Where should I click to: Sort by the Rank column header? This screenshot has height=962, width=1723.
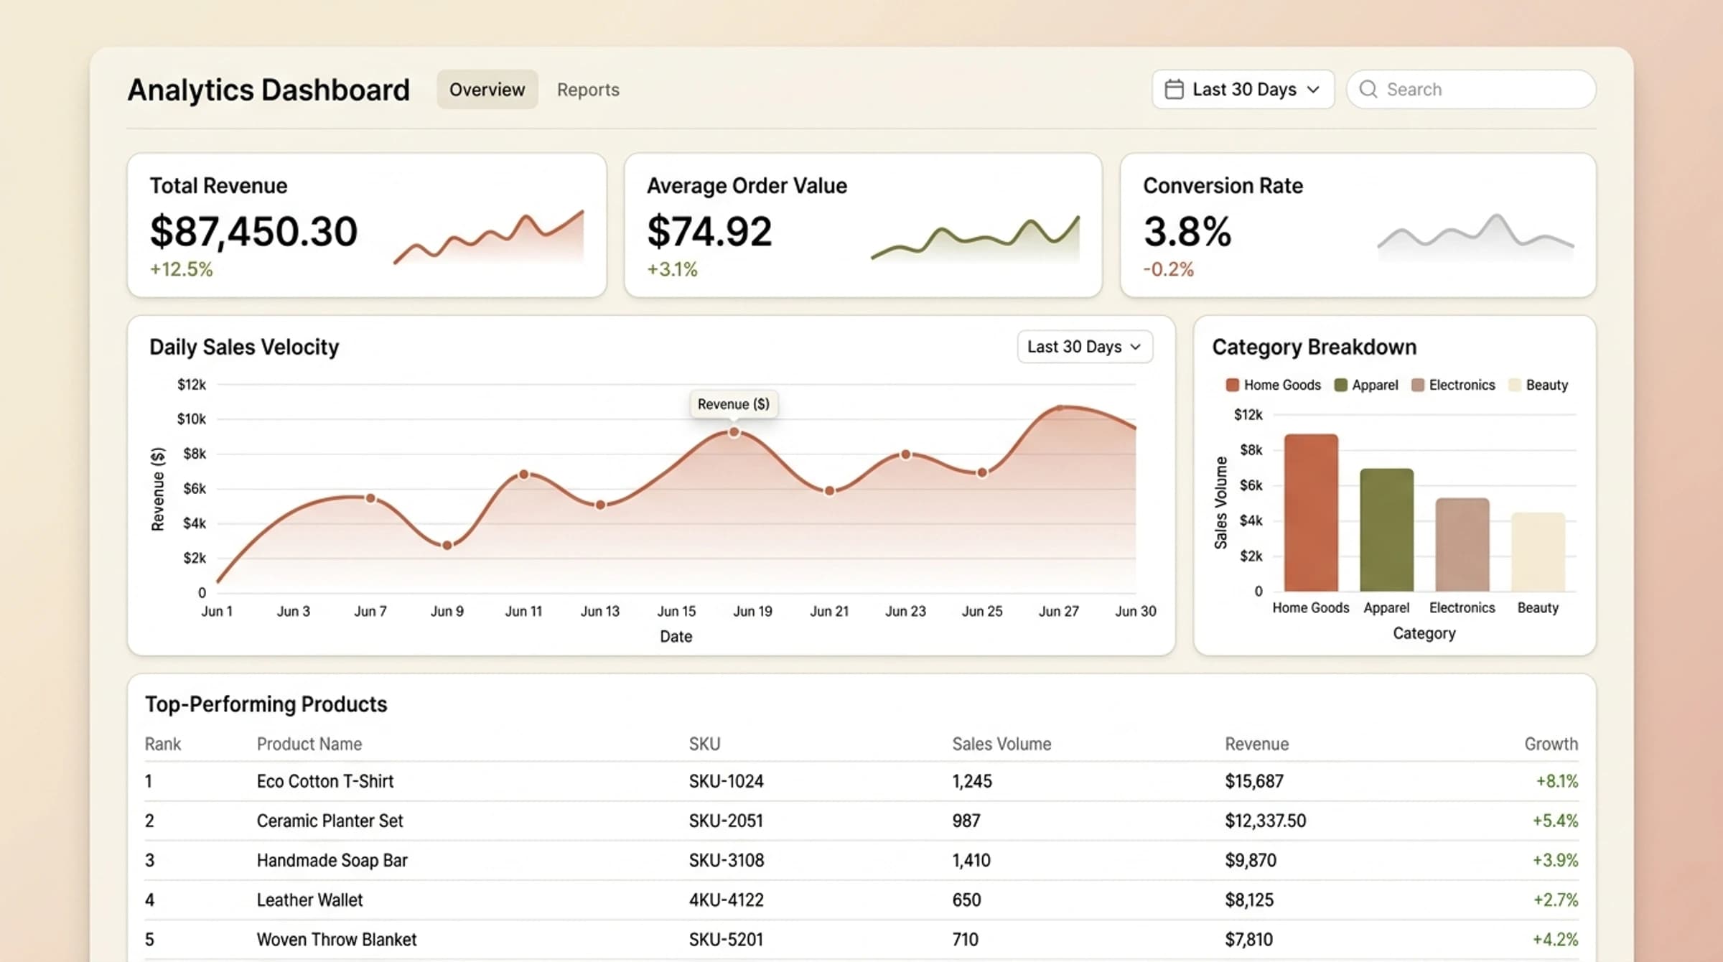163,744
